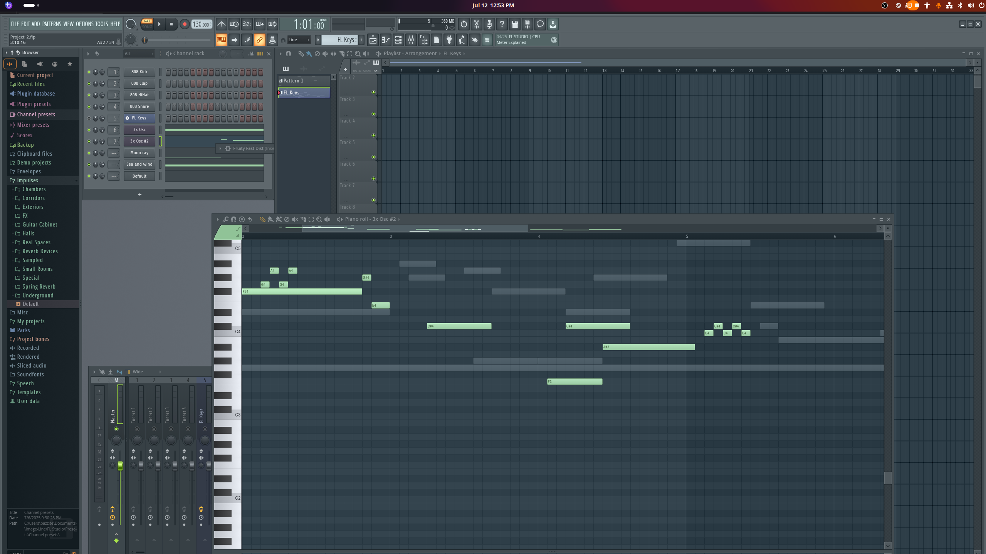Open the TOOLS menu
The width and height of the screenshot is (986, 554).
point(102,24)
